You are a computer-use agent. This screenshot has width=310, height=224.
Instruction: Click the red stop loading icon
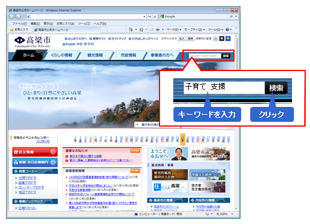(x=155, y=17)
